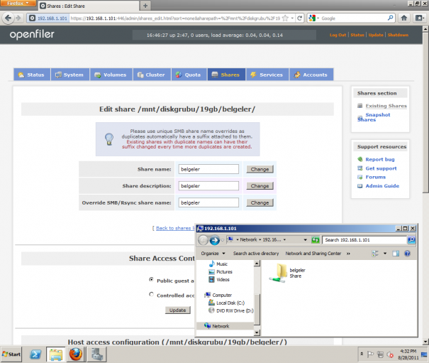Click Change button for Share name
The width and height of the screenshot is (429, 363).
point(260,169)
